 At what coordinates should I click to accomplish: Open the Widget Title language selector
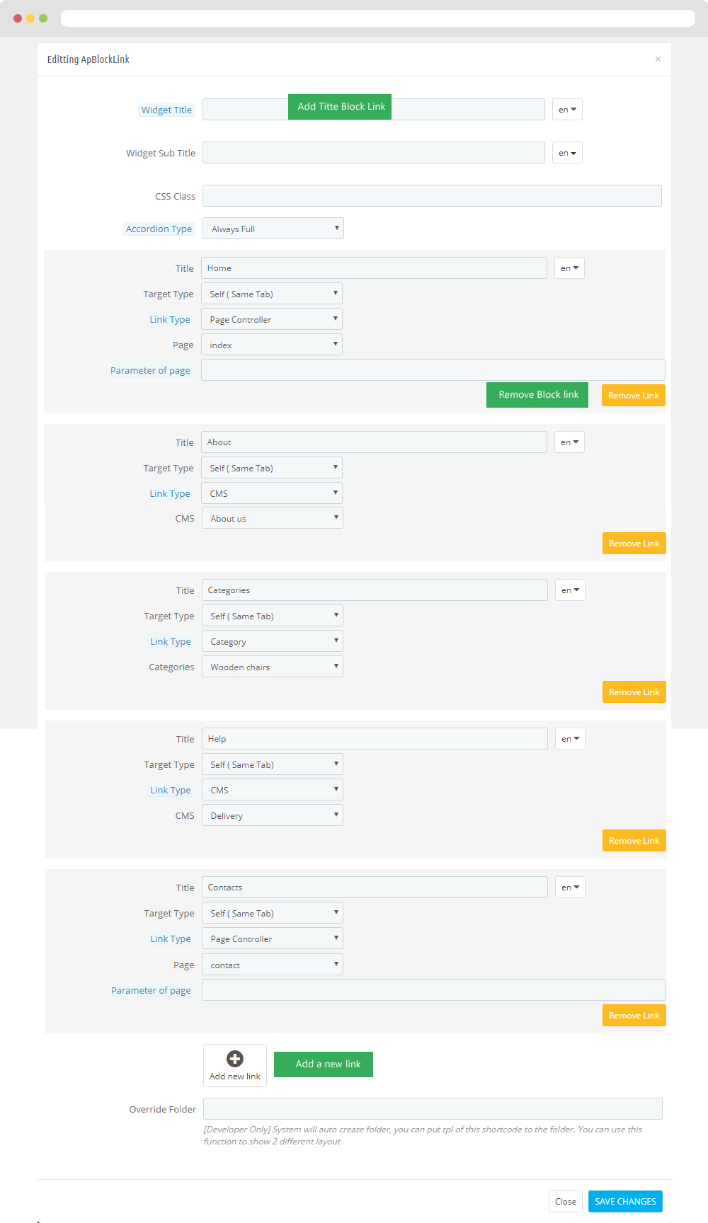[x=567, y=110]
